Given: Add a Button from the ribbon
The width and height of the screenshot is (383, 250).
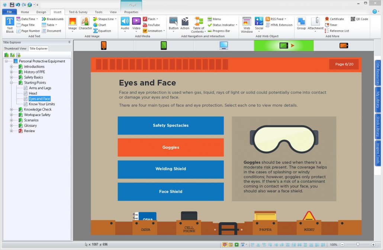Looking at the screenshot, I should [173, 22].
